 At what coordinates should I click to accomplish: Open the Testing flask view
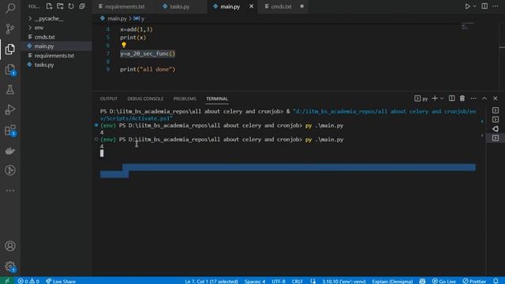[x=10, y=89]
